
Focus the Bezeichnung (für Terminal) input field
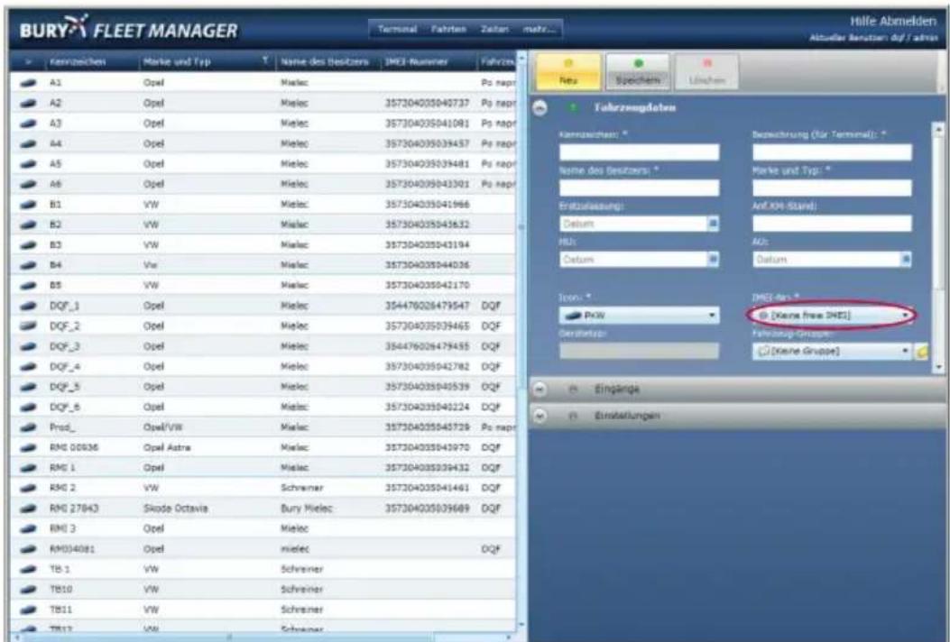[832, 152]
